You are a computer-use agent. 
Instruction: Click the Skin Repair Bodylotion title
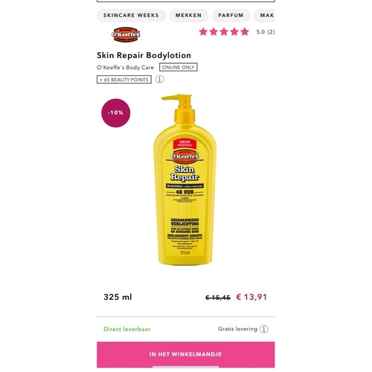coord(144,55)
